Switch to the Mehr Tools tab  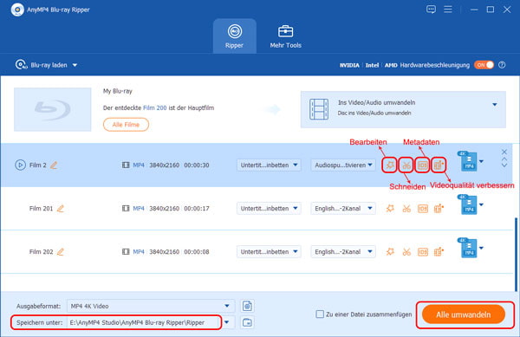point(285,36)
